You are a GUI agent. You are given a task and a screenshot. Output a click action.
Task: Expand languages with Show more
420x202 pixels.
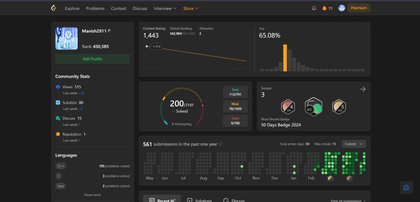tap(92, 195)
